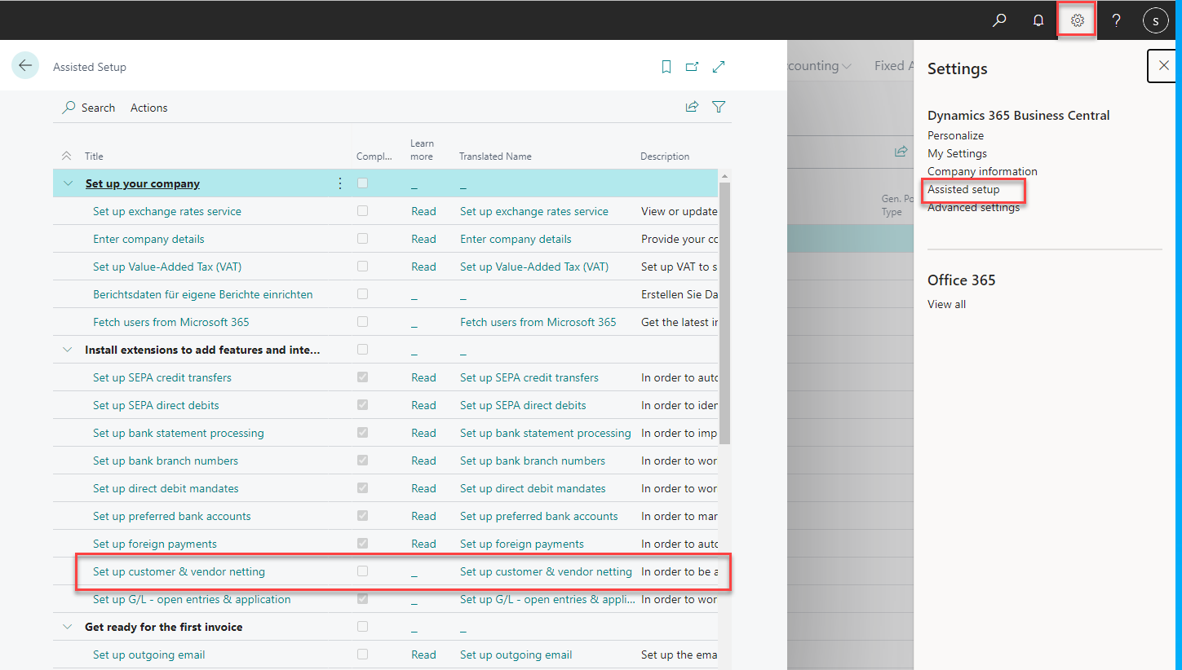
Task: Mark Set up customer & vendor netting complete
Action: pos(362,571)
